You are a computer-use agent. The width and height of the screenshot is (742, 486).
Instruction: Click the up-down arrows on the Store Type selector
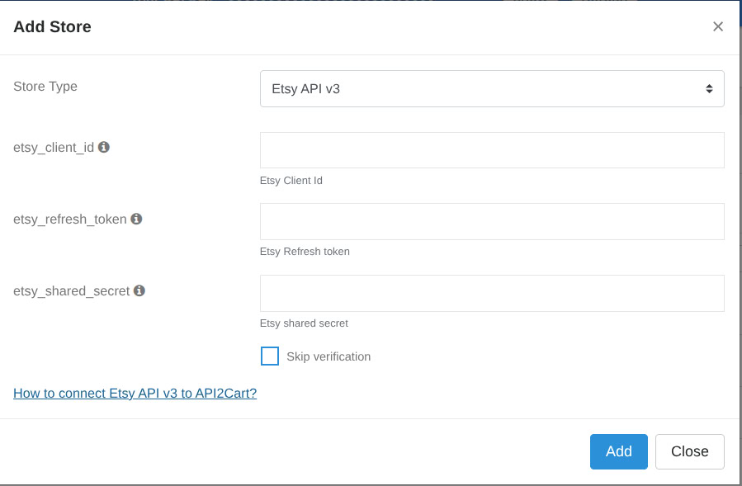click(708, 88)
